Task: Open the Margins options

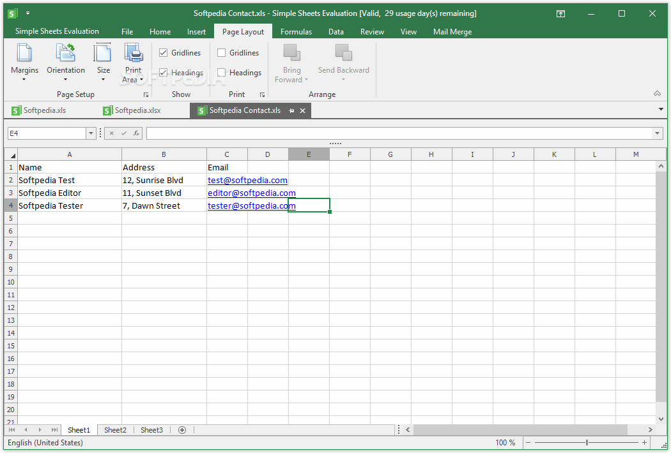Action: click(24, 63)
